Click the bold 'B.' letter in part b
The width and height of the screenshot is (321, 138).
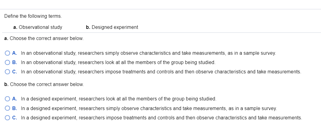pyautogui.click(x=15, y=108)
